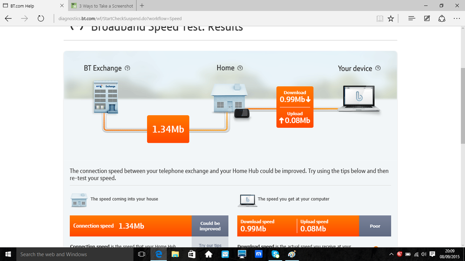Add page to favorites with star icon
The height and width of the screenshot is (261, 465).
391,19
